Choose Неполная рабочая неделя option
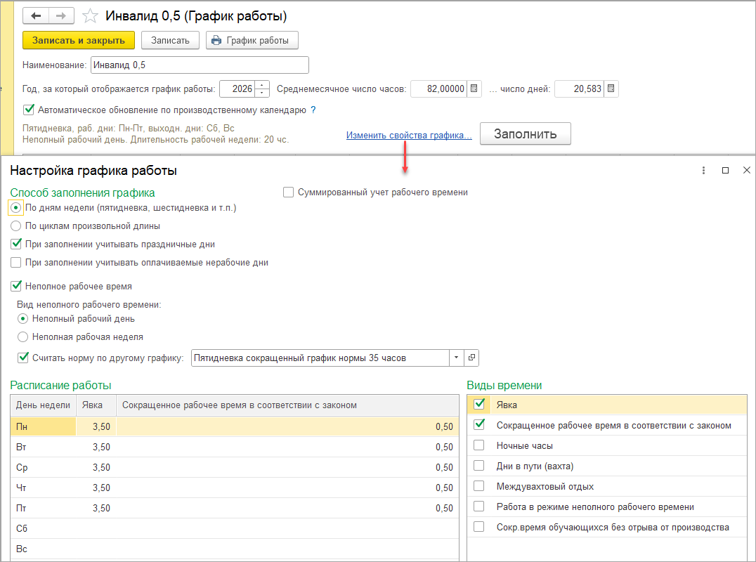 point(24,336)
